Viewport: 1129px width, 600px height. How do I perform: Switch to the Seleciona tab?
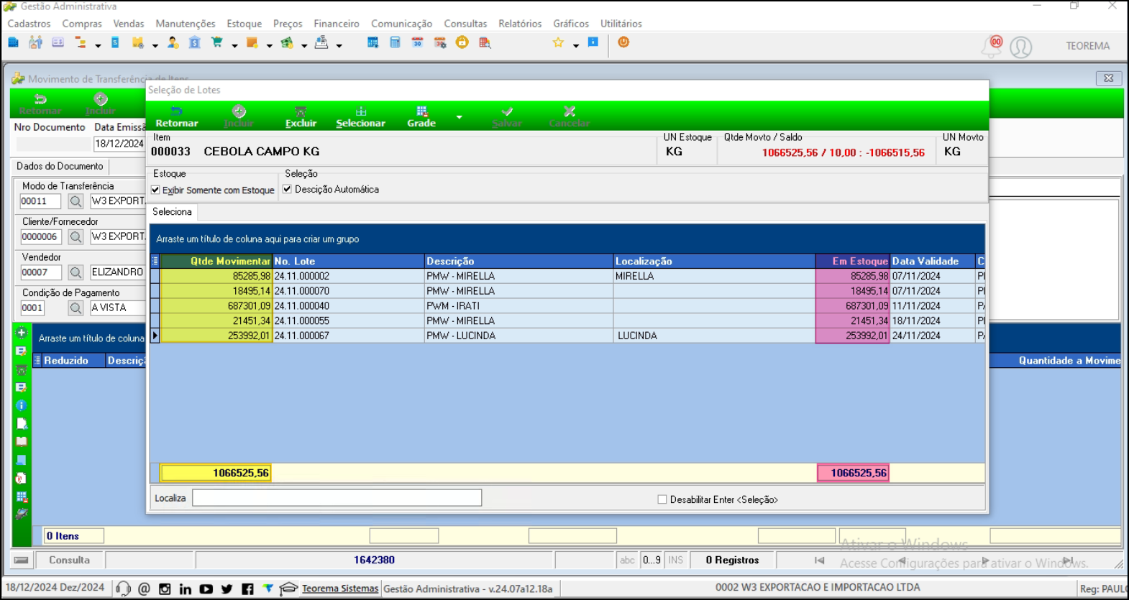(172, 212)
